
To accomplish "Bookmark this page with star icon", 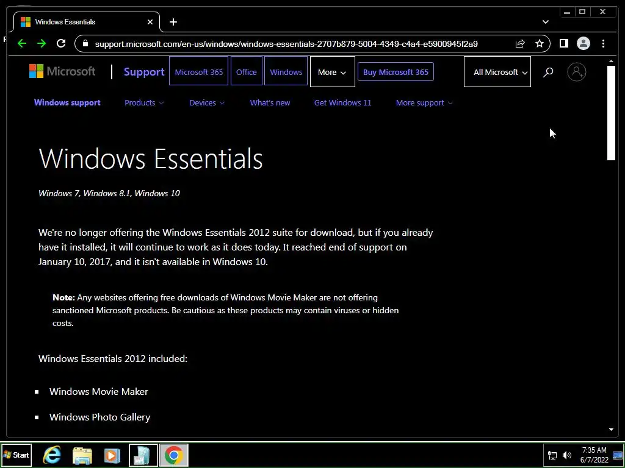I will [x=540, y=43].
